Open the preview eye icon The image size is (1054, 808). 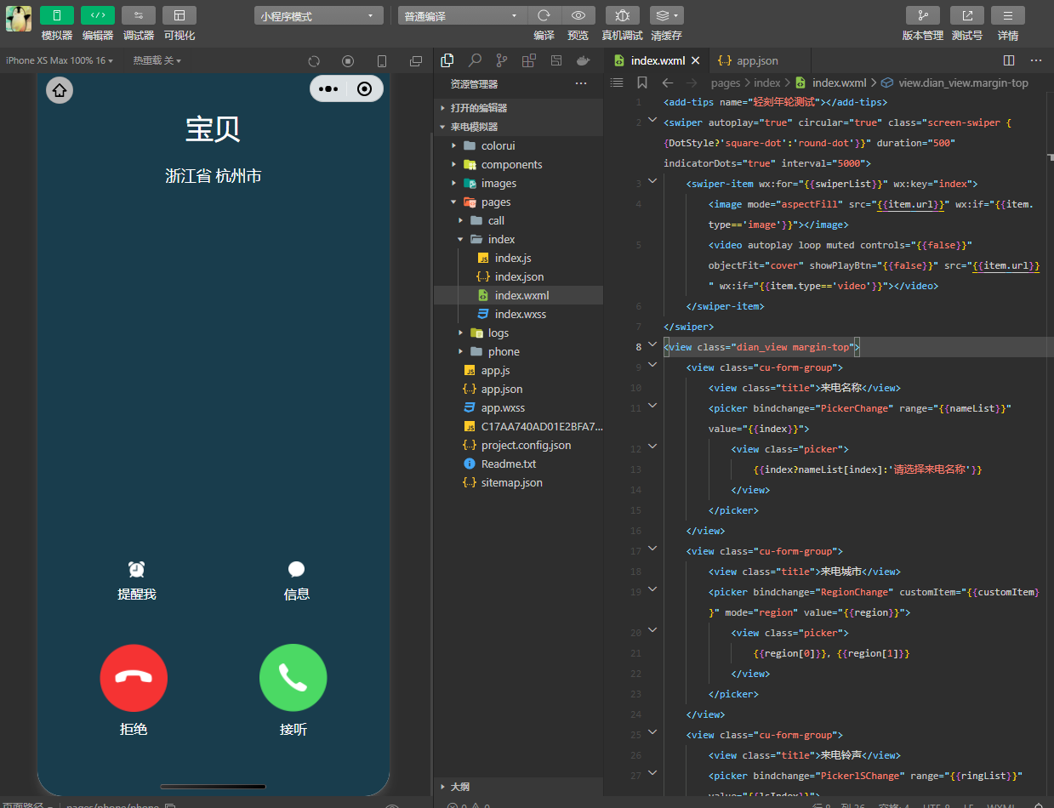(578, 15)
